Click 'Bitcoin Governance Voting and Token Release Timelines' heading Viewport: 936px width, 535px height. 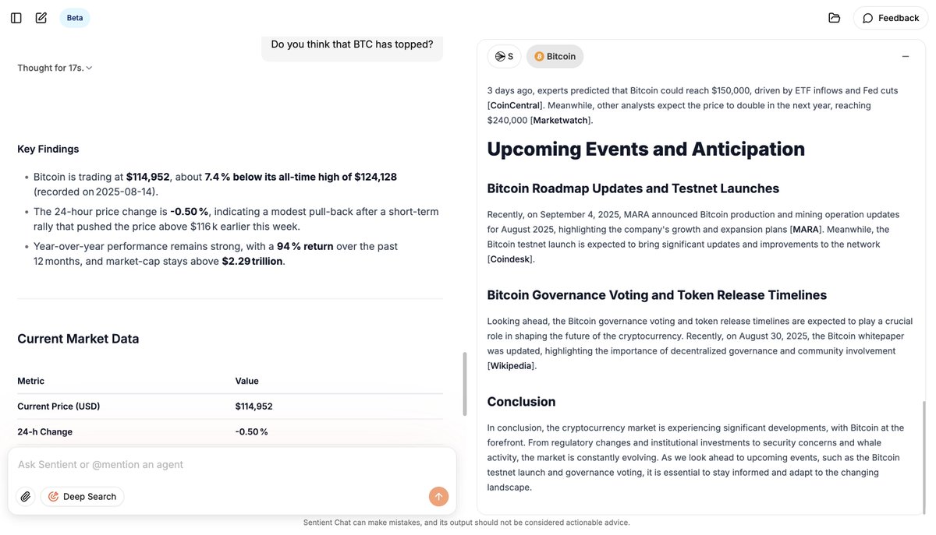point(657,295)
